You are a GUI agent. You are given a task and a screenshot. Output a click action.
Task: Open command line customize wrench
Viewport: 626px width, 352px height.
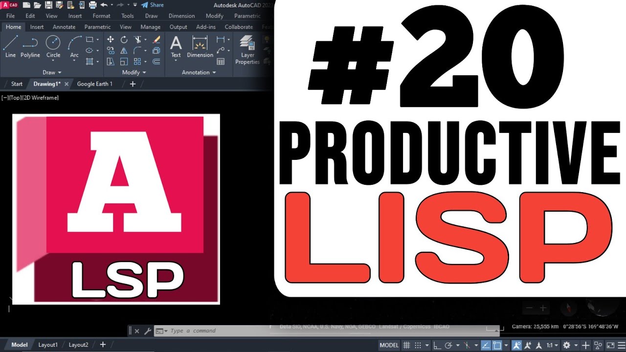coord(148,331)
